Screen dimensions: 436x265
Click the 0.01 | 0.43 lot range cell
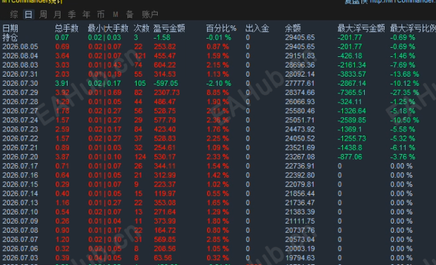105,65
